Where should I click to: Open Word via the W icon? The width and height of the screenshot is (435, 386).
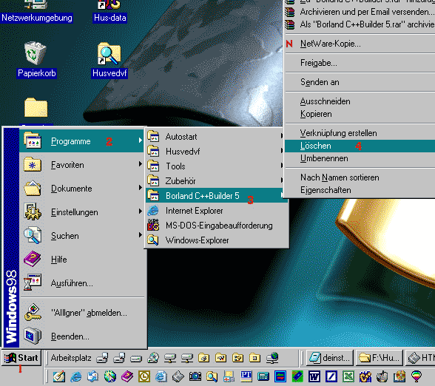(314, 376)
